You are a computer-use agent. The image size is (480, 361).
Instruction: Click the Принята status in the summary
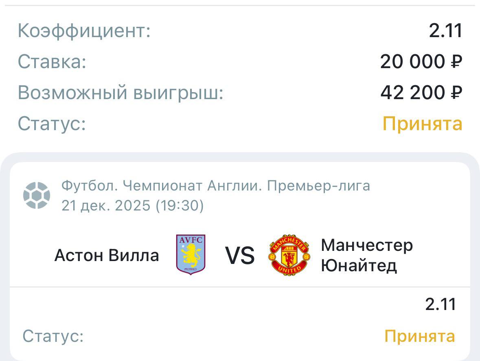pos(422,123)
